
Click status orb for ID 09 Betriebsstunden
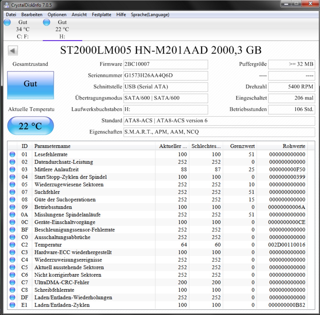coord(12,207)
